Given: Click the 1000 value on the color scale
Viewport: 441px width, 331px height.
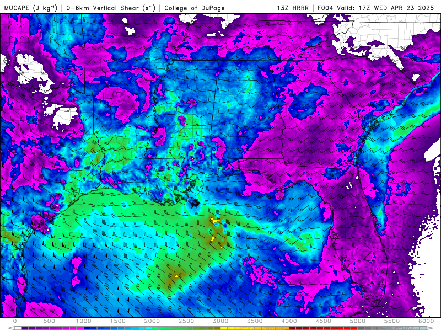Looking at the screenshot, I should click(x=84, y=321).
